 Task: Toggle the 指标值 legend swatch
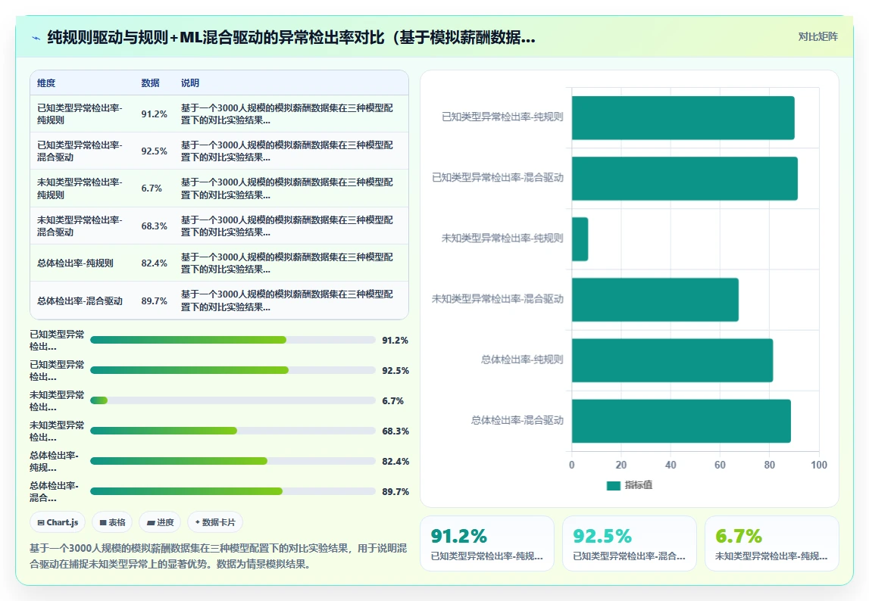(x=613, y=485)
